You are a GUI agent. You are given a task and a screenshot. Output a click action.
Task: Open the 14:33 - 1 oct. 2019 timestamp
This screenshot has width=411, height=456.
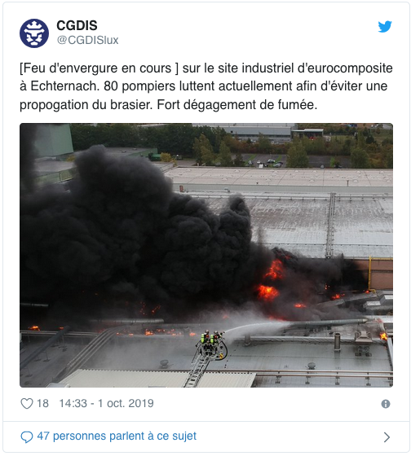pyautogui.click(x=106, y=403)
